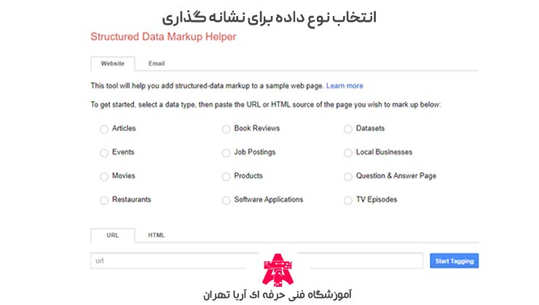Select the Restaurants radio button
The height and width of the screenshot is (305, 539).
point(104,200)
